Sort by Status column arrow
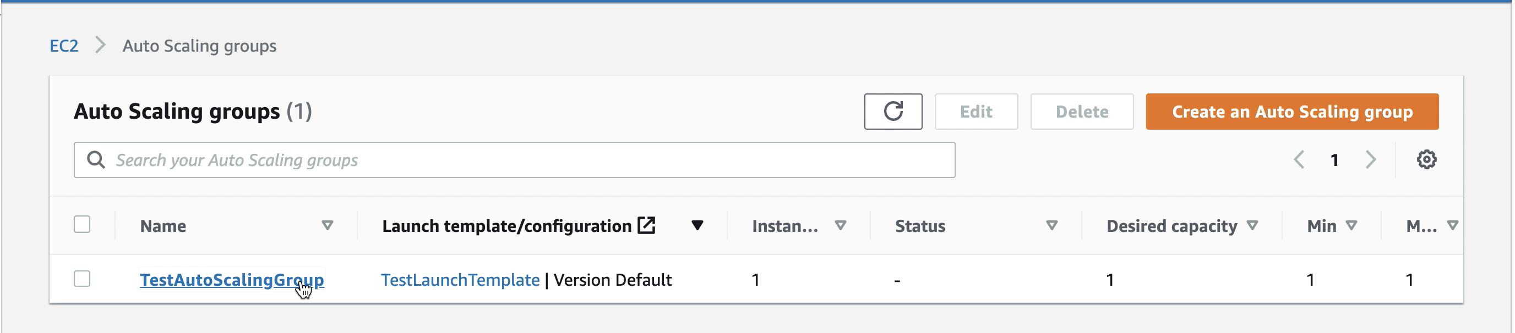Screen dimensions: 1515x333 [1052, 225]
